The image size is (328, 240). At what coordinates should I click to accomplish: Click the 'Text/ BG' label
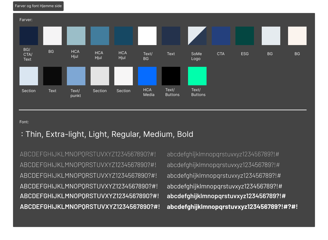point(148,56)
